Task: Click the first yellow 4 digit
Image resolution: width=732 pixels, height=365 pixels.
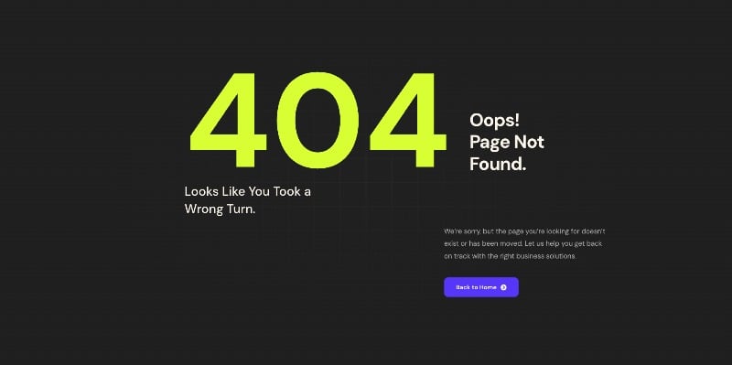Action: click(x=229, y=120)
